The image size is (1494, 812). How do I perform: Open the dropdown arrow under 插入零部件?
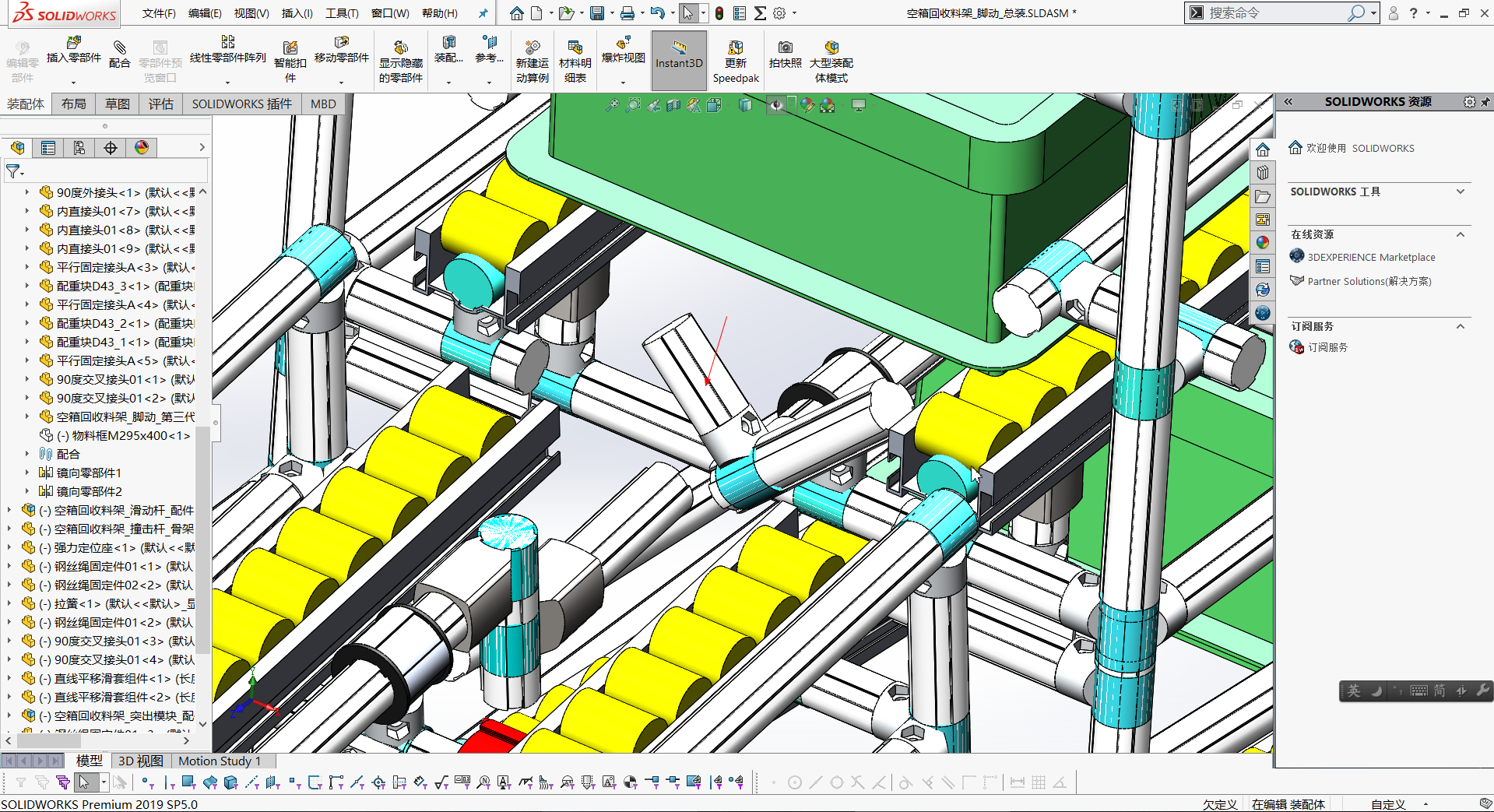pyautogui.click(x=74, y=82)
